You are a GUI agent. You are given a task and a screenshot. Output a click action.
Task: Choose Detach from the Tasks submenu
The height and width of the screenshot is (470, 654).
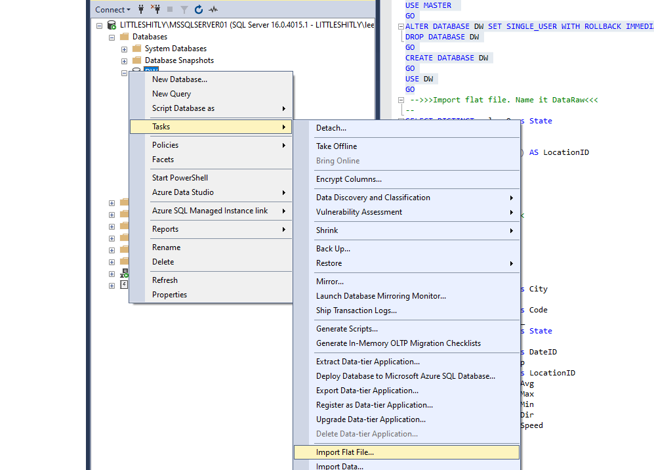[x=331, y=128]
